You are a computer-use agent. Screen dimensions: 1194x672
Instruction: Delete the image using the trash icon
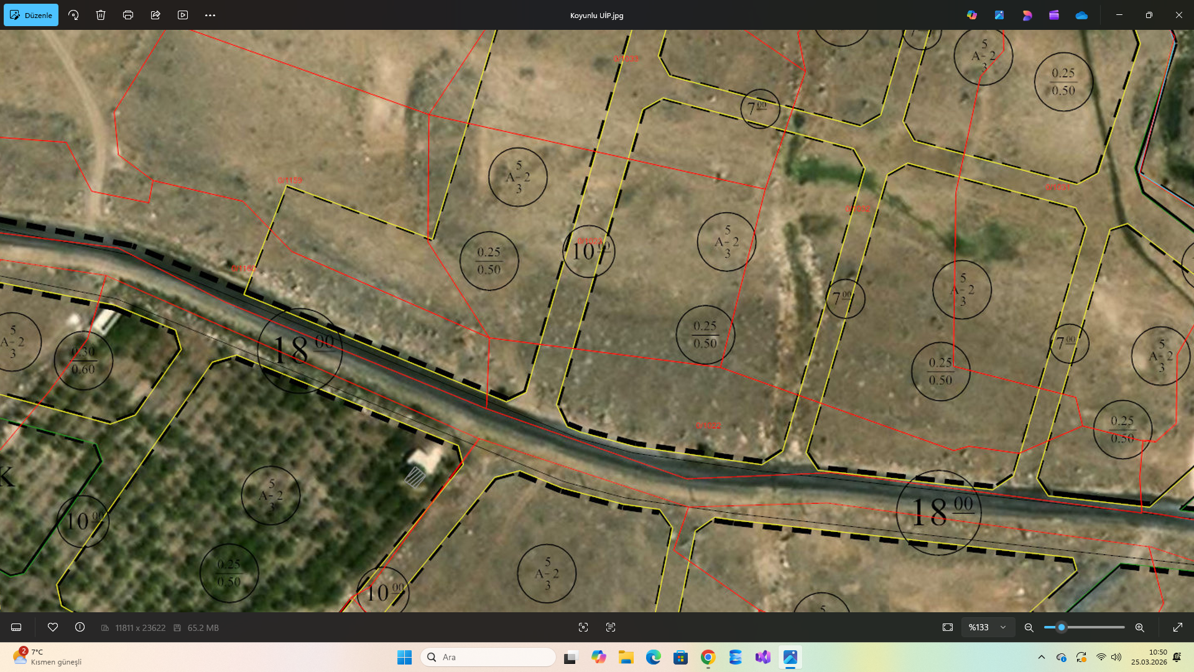click(101, 15)
